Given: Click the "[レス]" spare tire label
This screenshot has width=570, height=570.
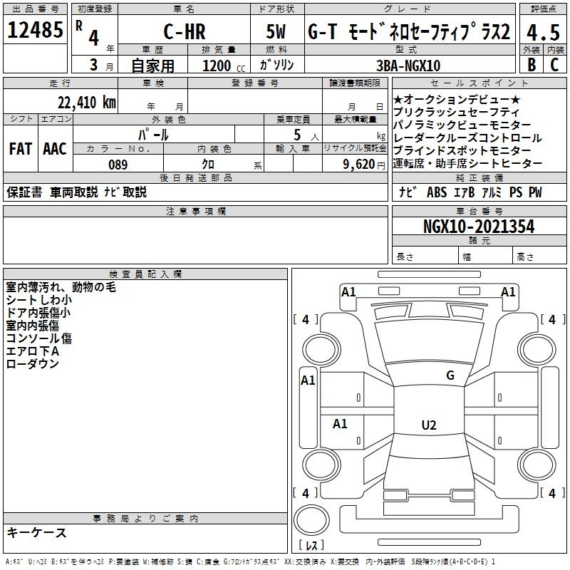Looking at the screenshot, I should 311,545.
